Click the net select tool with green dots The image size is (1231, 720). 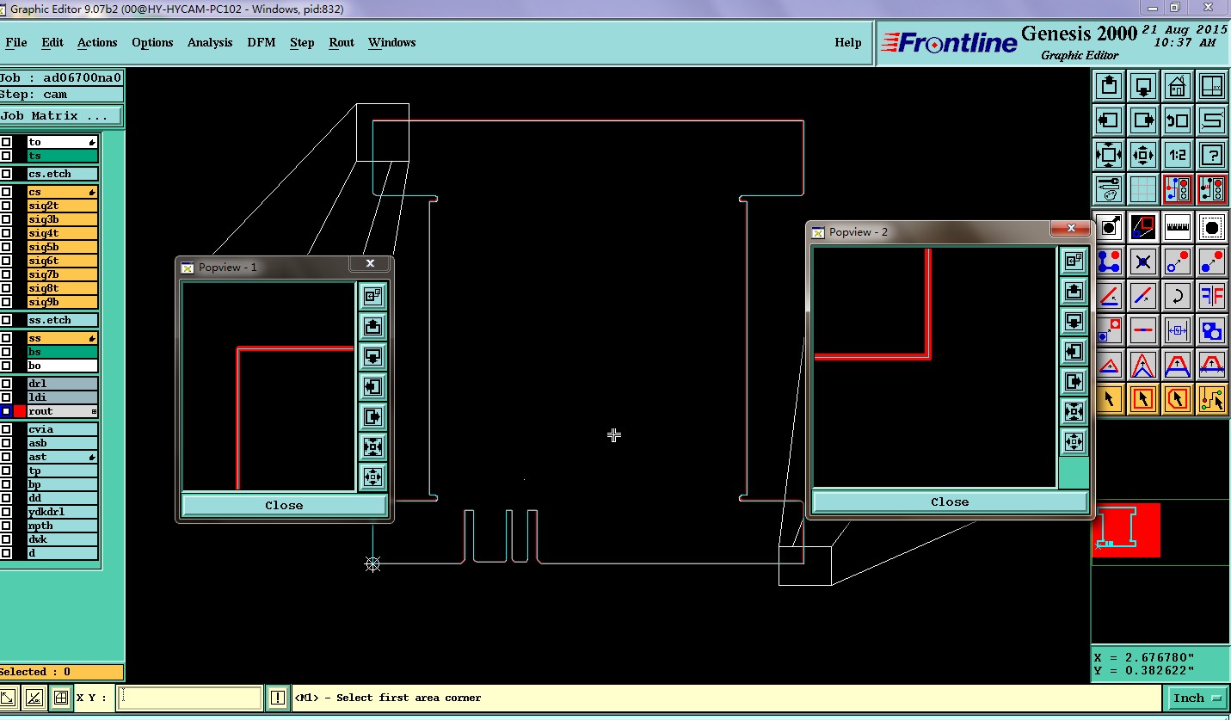coord(1212,399)
